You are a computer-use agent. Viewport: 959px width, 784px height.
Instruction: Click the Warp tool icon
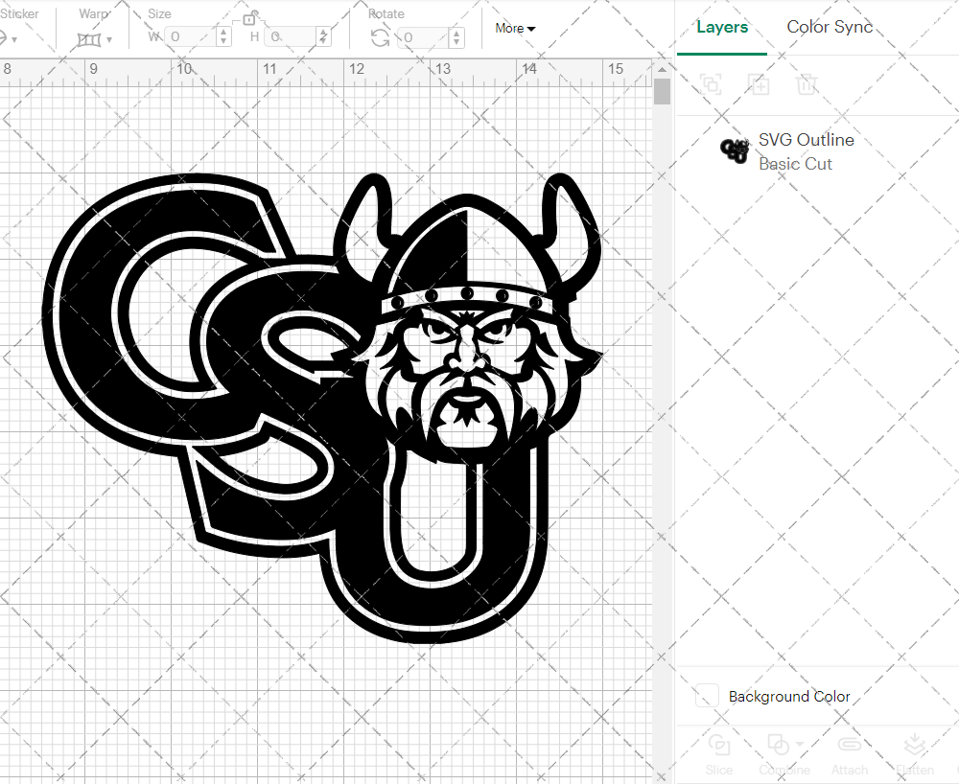tap(91, 37)
